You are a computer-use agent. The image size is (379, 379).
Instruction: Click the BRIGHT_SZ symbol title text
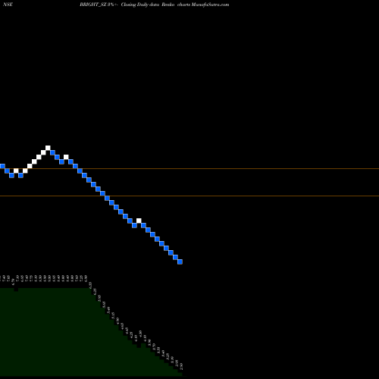[93, 5]
